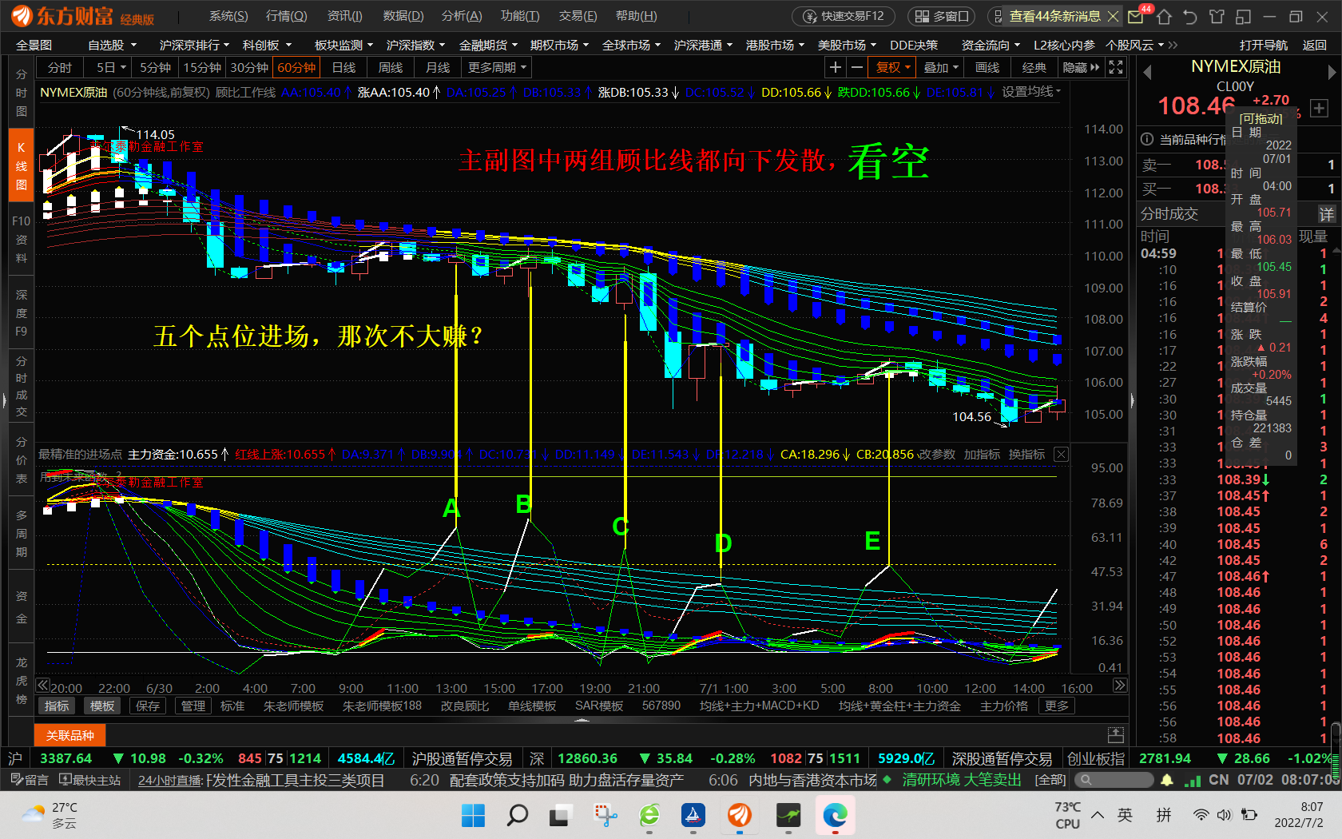Image resolution: width=1342 pixels, height=839 pixels.
Task: Close the sub-indicator panel X icon
Action: [x=1061, y=455]
